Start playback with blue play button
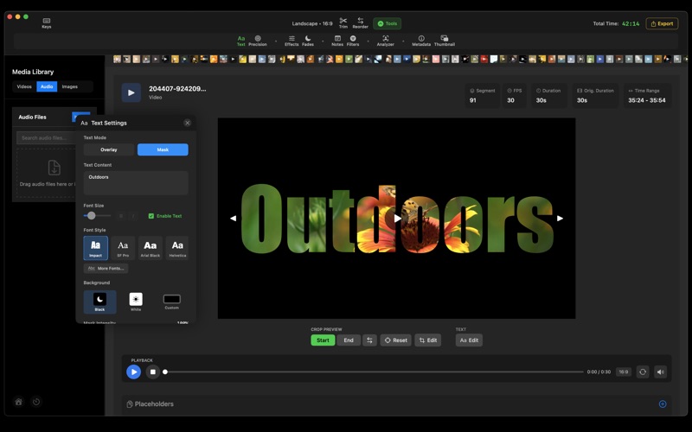The image size is (692, 432). [x=134, y=372]
